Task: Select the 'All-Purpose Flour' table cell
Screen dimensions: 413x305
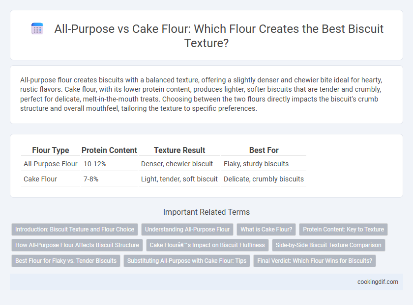Action: [51, 164]
